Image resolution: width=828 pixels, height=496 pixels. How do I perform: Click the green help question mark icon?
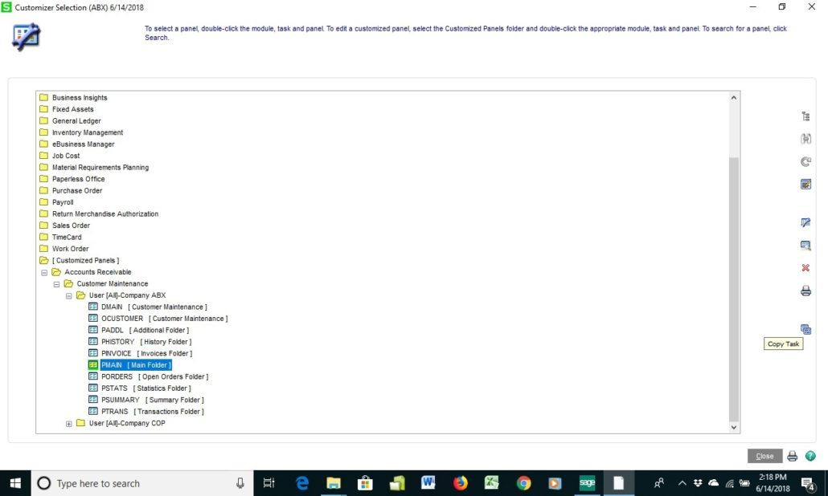click(810, 456)
